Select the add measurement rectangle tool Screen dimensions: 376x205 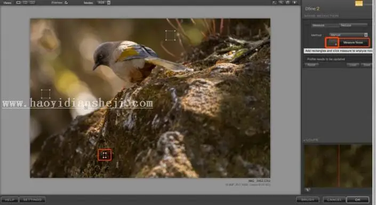click(x=332, y=42)
